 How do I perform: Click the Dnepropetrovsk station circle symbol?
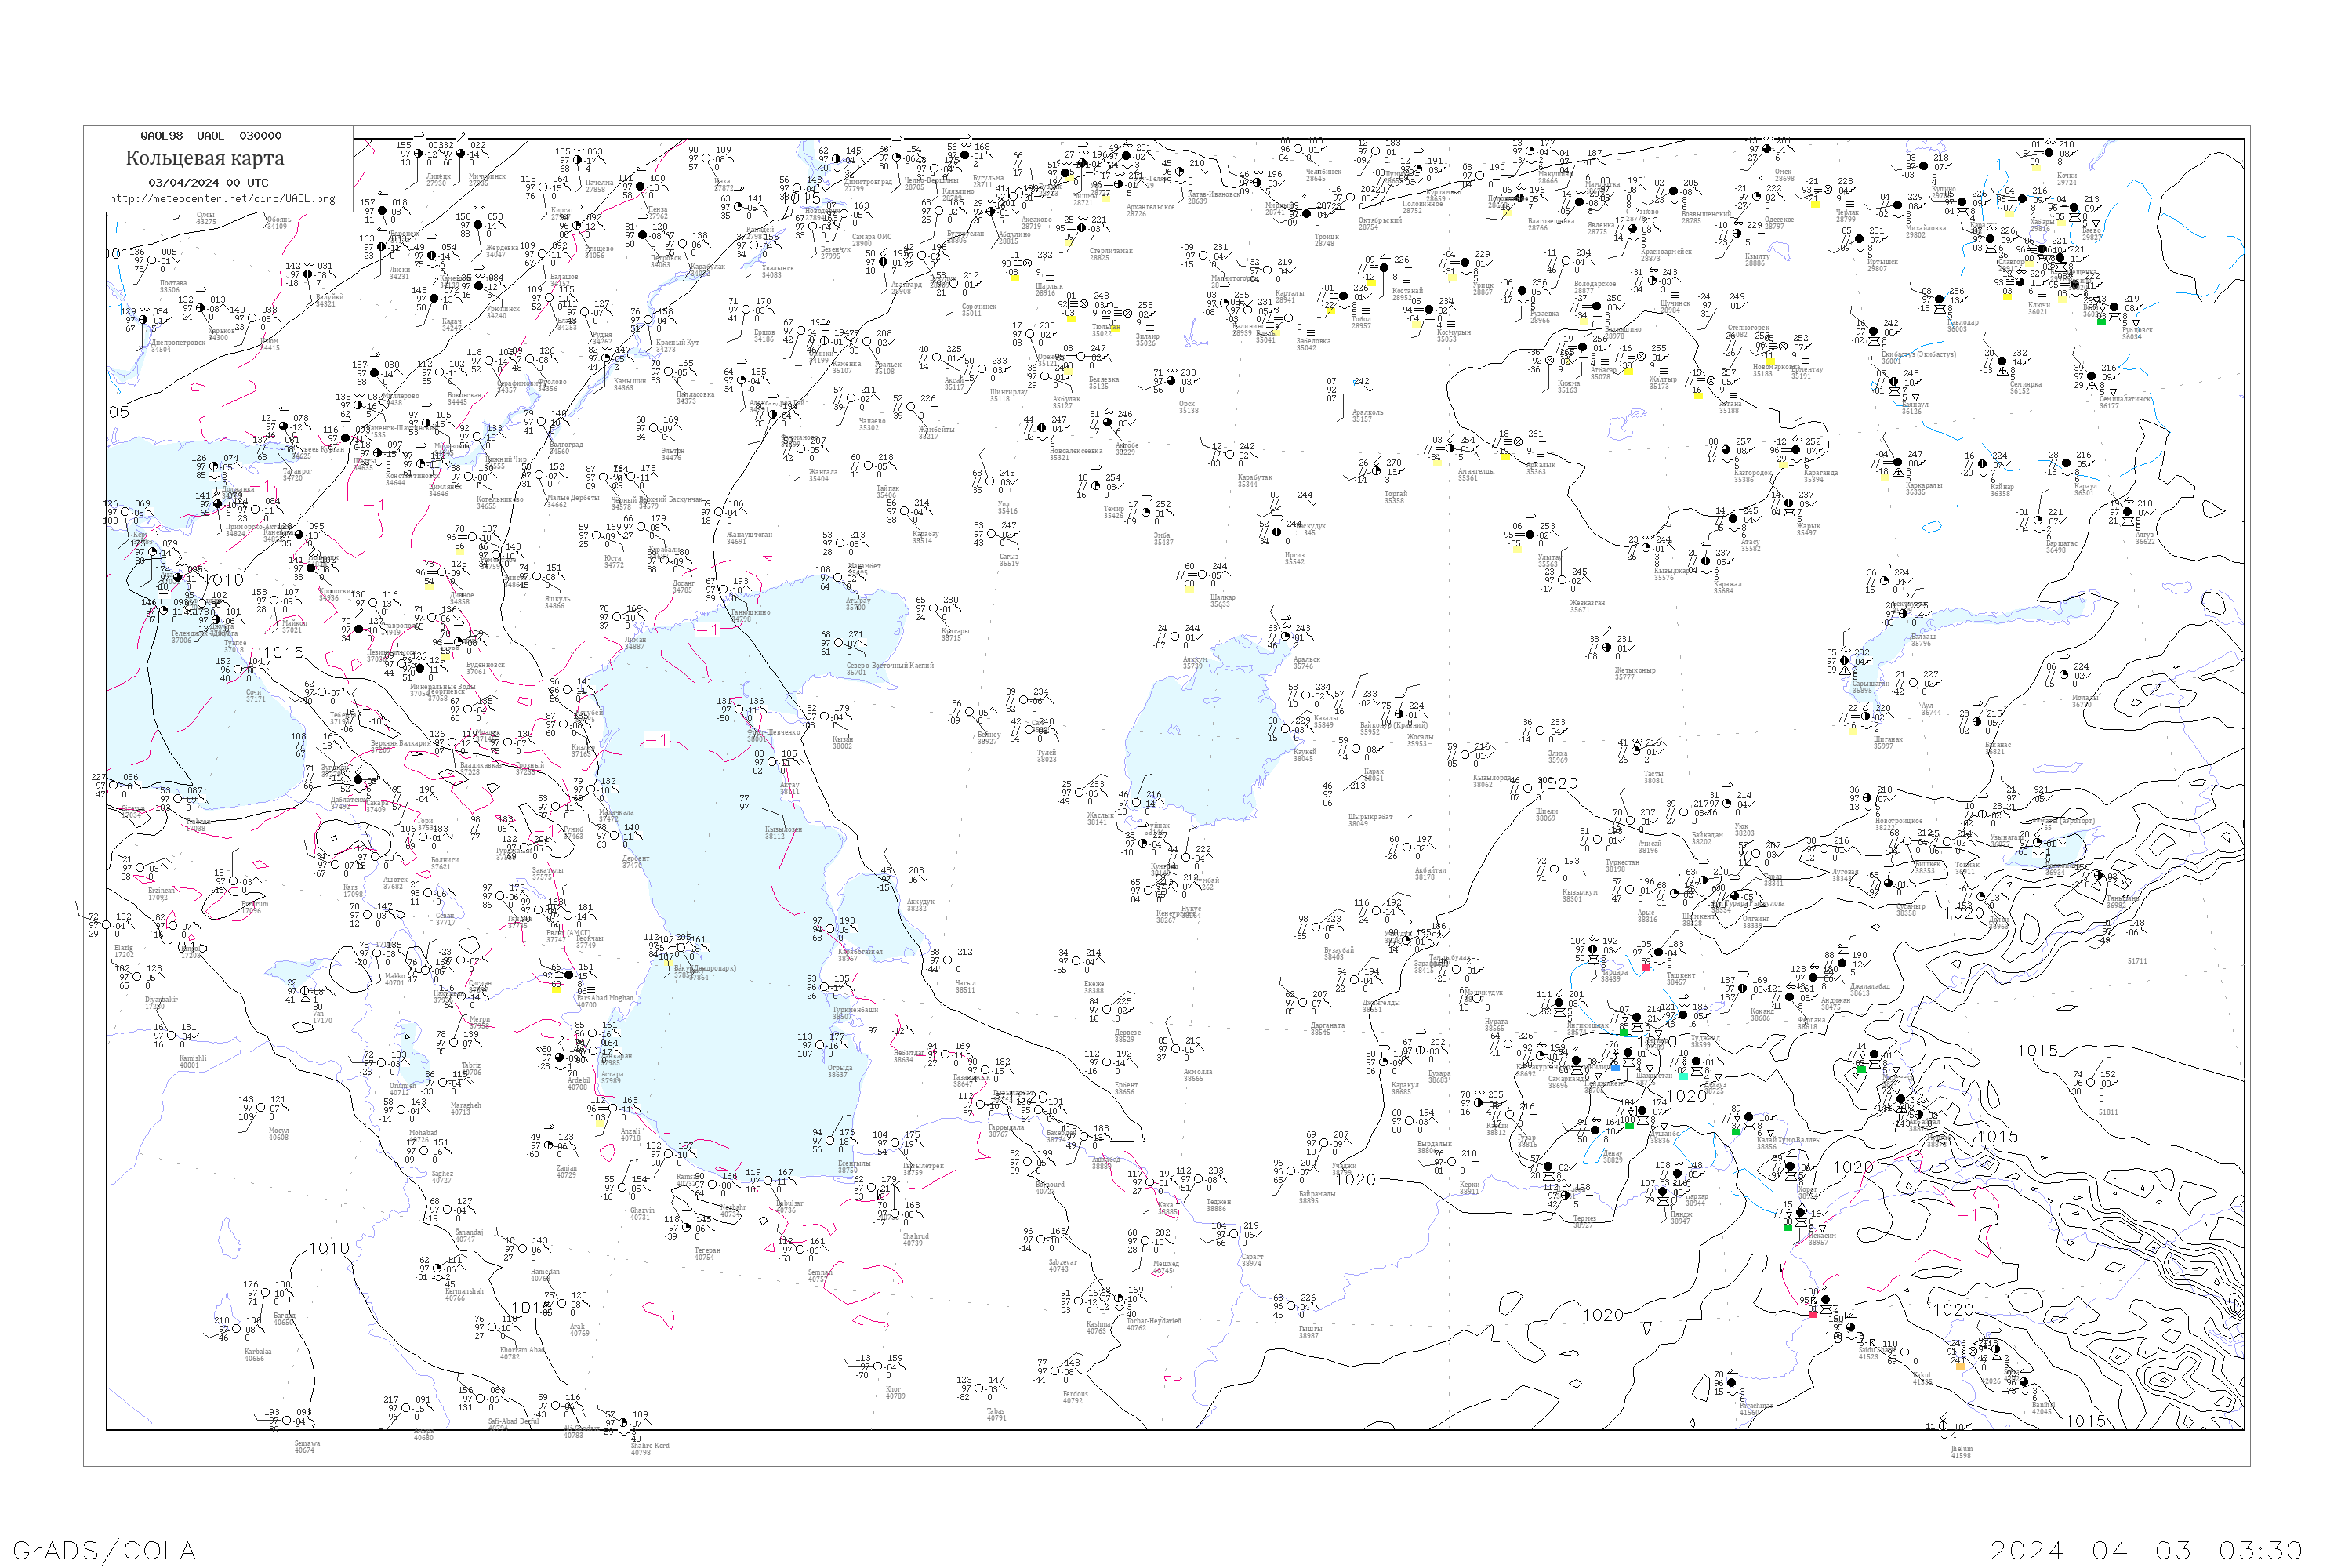[x=143, y=320]
